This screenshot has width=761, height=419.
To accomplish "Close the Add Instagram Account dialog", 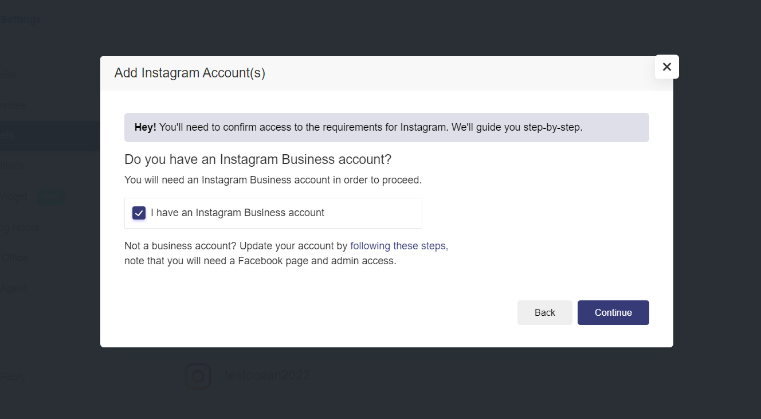I will click(x=666, y=67).
